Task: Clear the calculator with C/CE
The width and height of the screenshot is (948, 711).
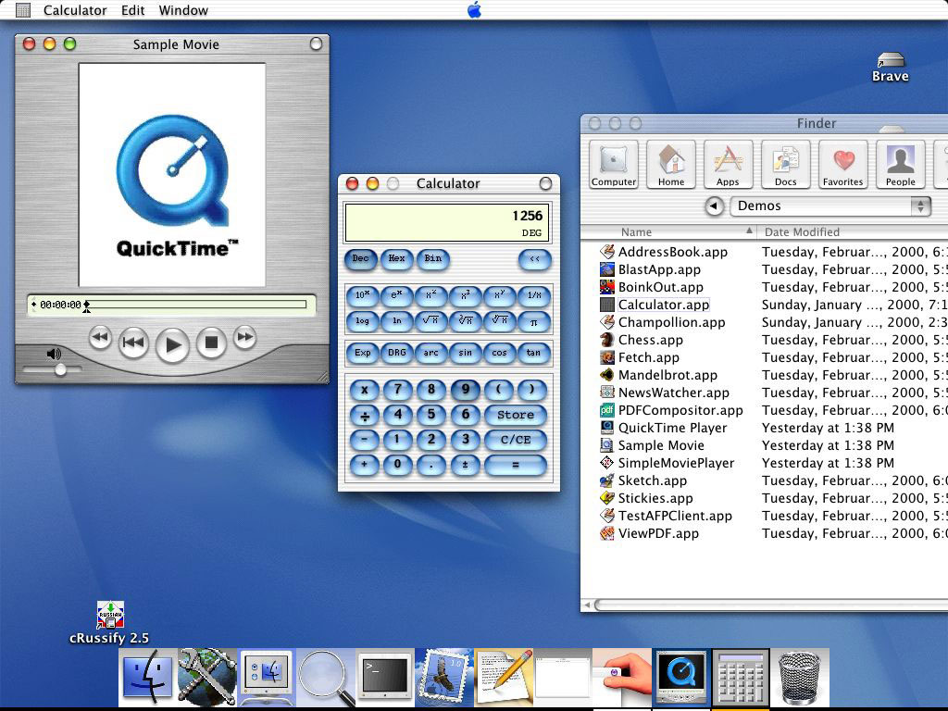Action: [516, 440]
